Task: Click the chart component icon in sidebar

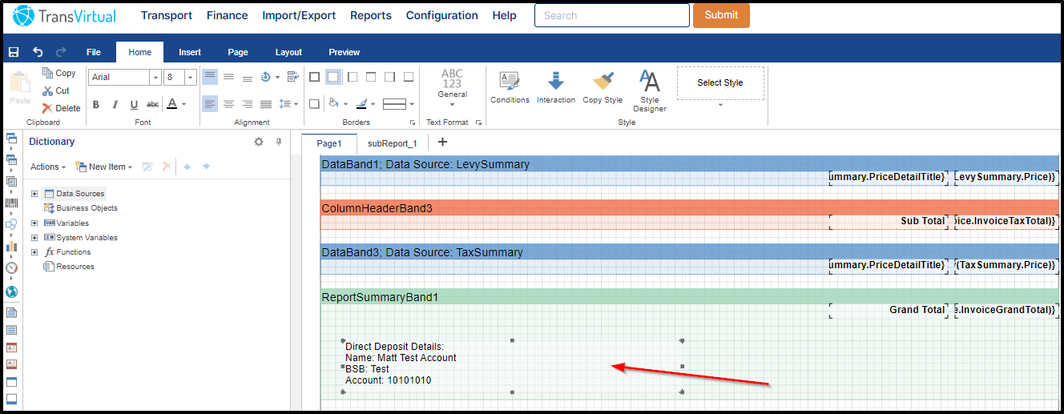Action: (11, 246)
